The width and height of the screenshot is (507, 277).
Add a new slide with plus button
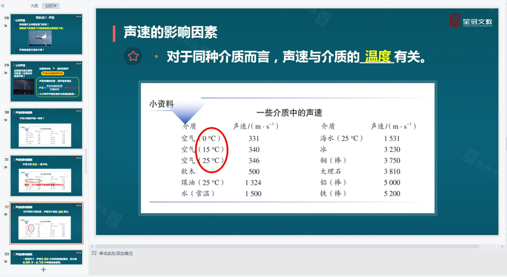(x=43, y=270)
